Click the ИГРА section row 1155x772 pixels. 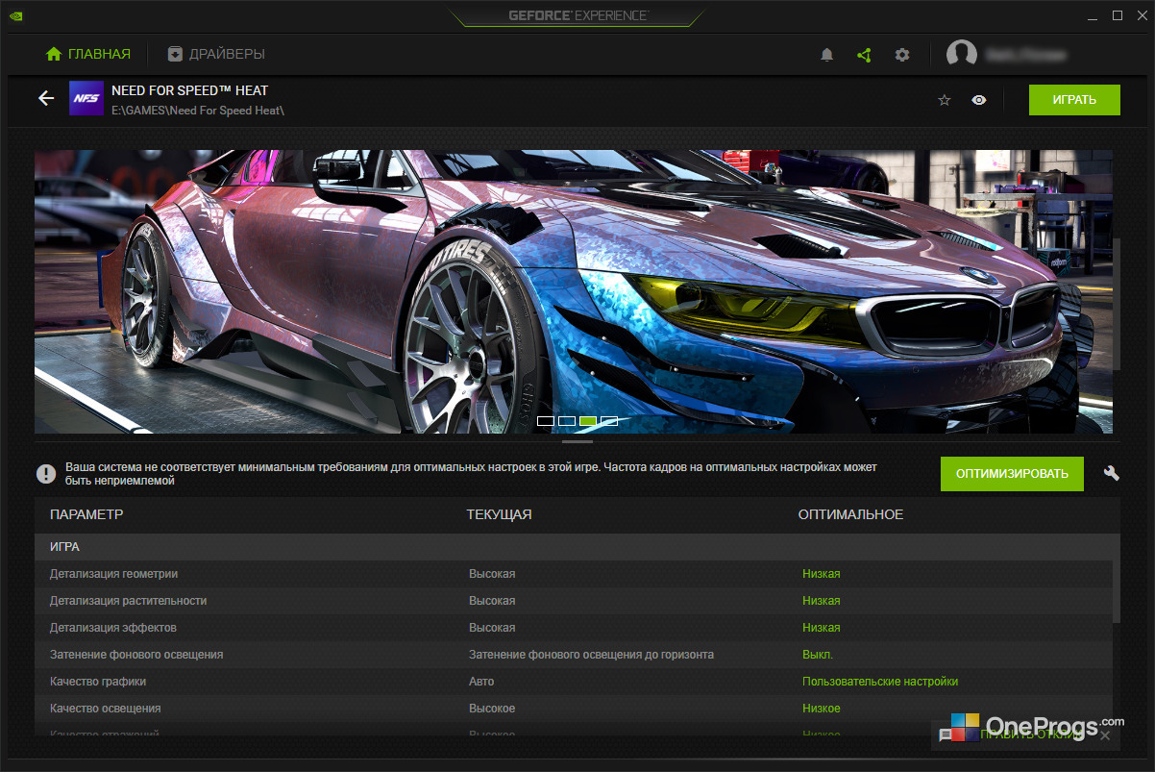574,546
